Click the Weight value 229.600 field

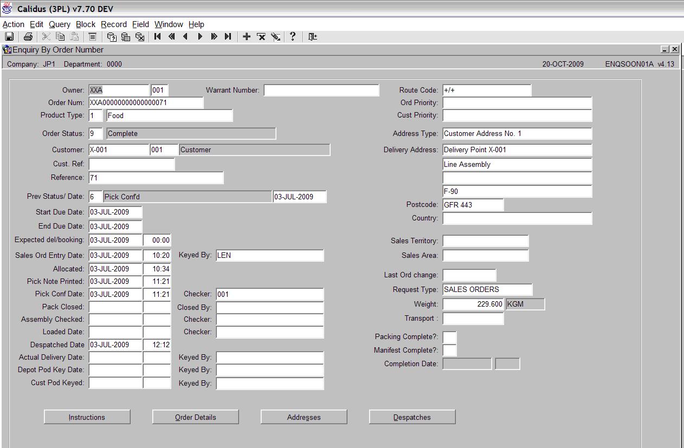(473, 304)
